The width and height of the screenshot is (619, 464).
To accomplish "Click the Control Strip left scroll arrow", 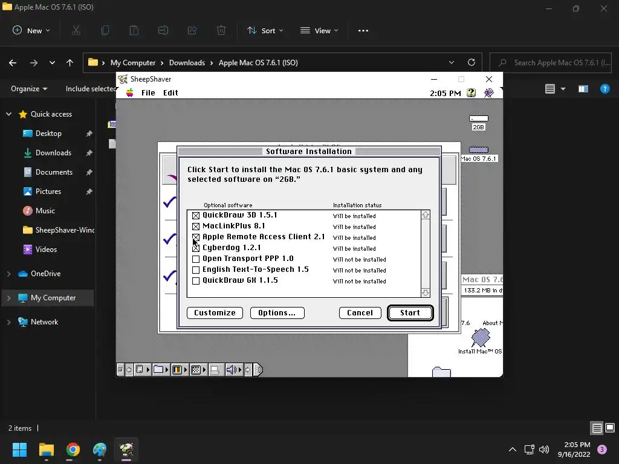I will click(129, 370).
